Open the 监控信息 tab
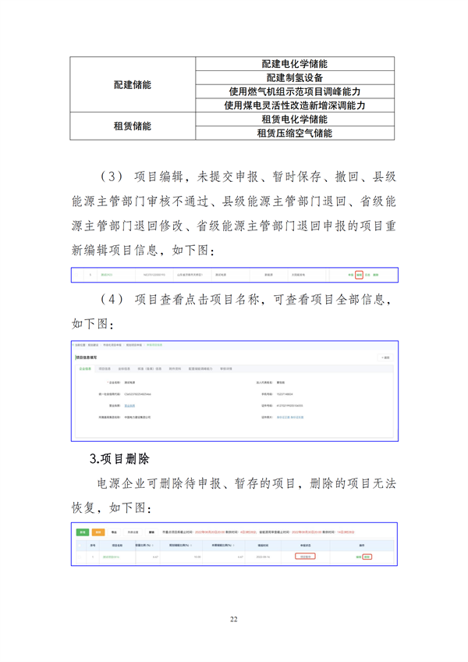The height and width of the screenshot is (662, 468). 124,368
